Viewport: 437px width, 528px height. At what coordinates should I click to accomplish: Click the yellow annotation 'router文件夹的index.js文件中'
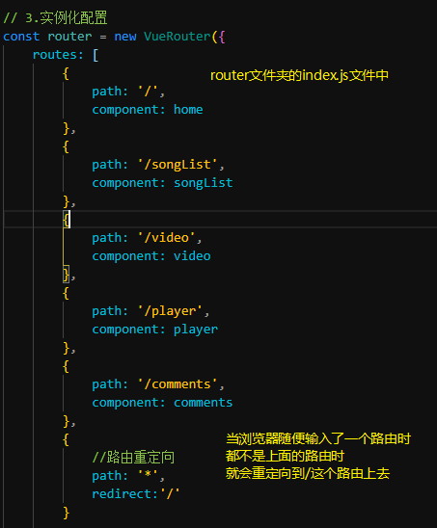coord(299,75)
